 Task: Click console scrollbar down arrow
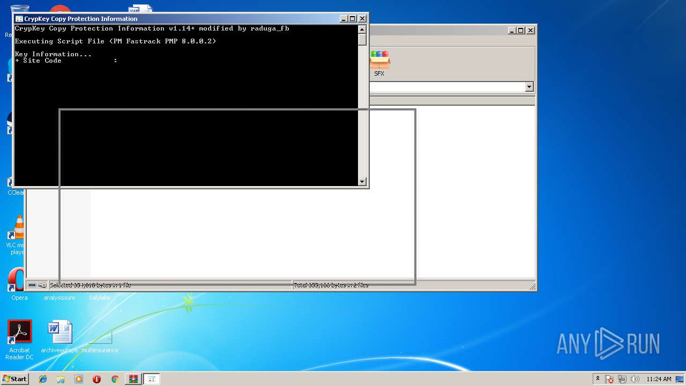pyautogui.click(x=362, y=182)
